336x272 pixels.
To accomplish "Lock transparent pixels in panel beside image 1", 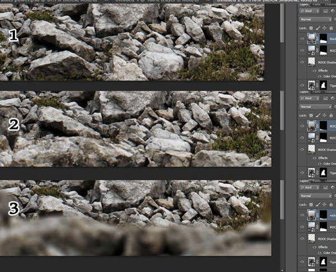I will [311, 28].
